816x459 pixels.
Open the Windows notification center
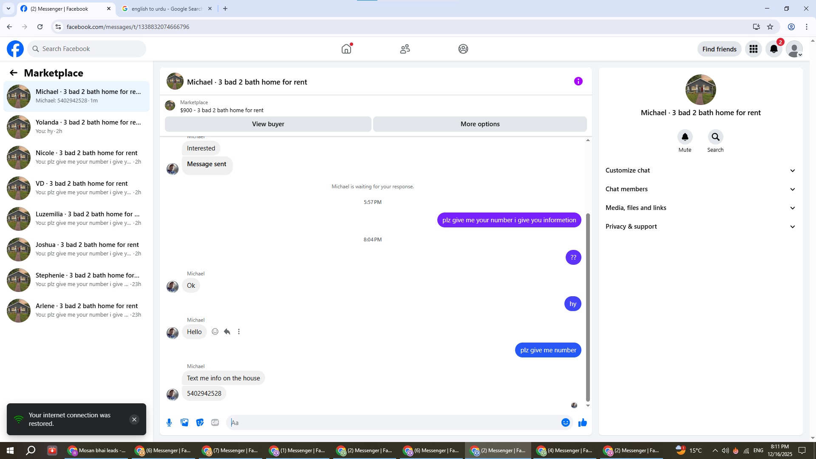pos(802,450)
